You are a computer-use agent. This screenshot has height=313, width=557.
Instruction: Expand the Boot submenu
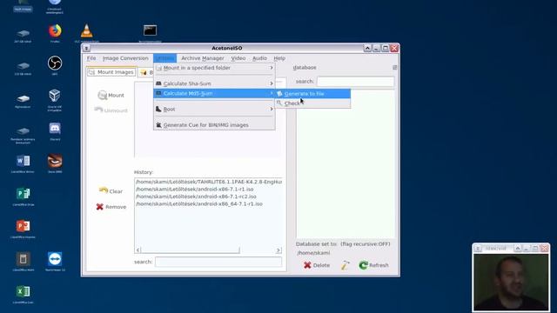[x=214, y=110]
